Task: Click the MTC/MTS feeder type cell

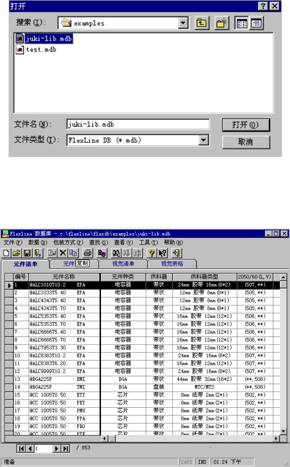Action: tap(205, 387)
